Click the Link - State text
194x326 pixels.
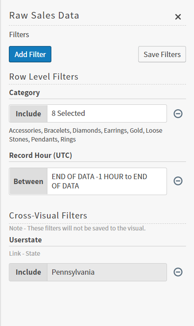pos(24,253)
